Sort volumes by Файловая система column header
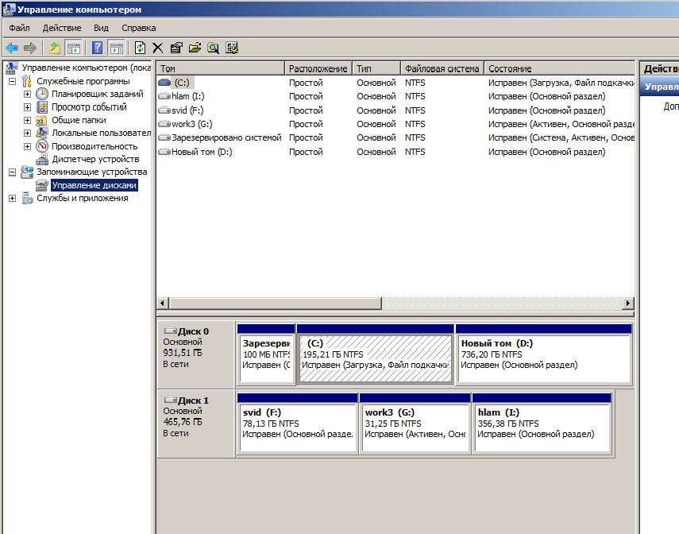 pyautogui.click(x=442, y=69)
